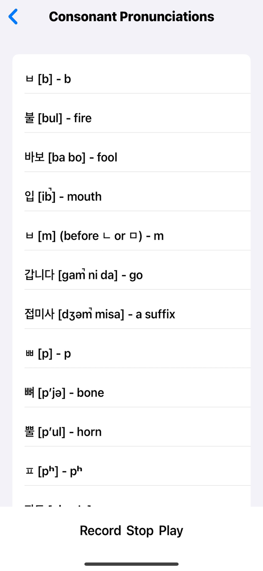Tap the ㅃ [p] consonant entry
This screenshot has width=263, height=571.
pyautogui.click(x=131, y=353)
